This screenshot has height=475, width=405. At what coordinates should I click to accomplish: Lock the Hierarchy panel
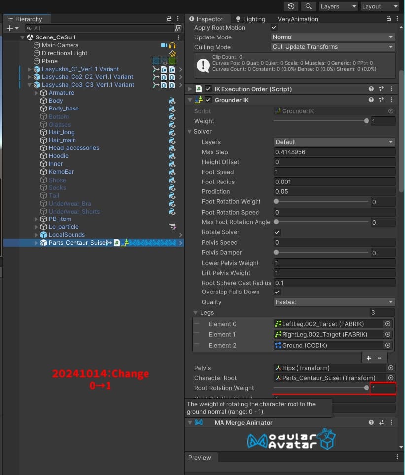[169, 19]
